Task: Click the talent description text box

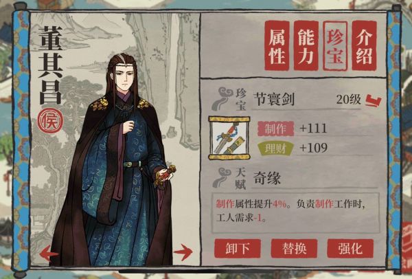Action: (x=295, y=213)
